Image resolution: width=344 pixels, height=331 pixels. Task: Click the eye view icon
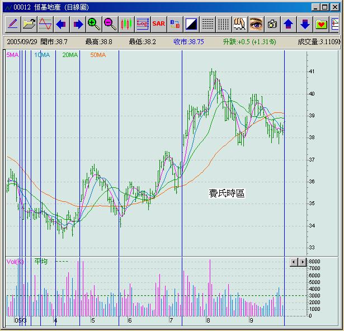pos(256,24)
